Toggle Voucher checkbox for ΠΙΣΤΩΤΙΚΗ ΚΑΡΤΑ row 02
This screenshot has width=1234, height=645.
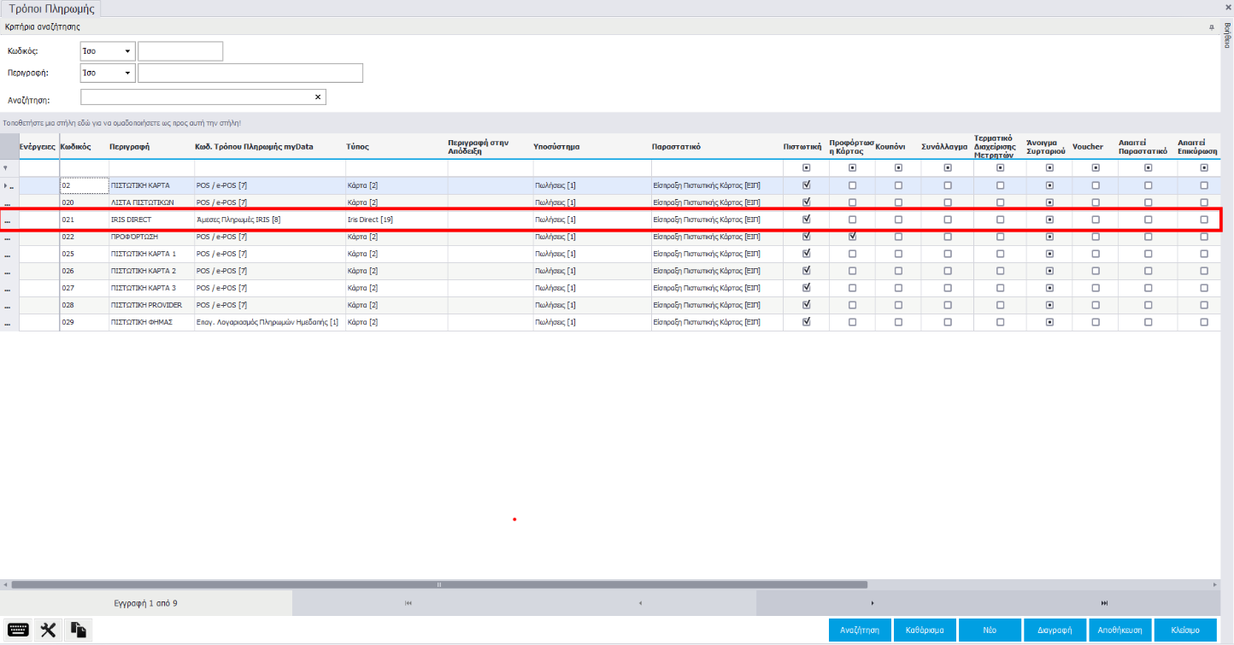point(1096,185)
